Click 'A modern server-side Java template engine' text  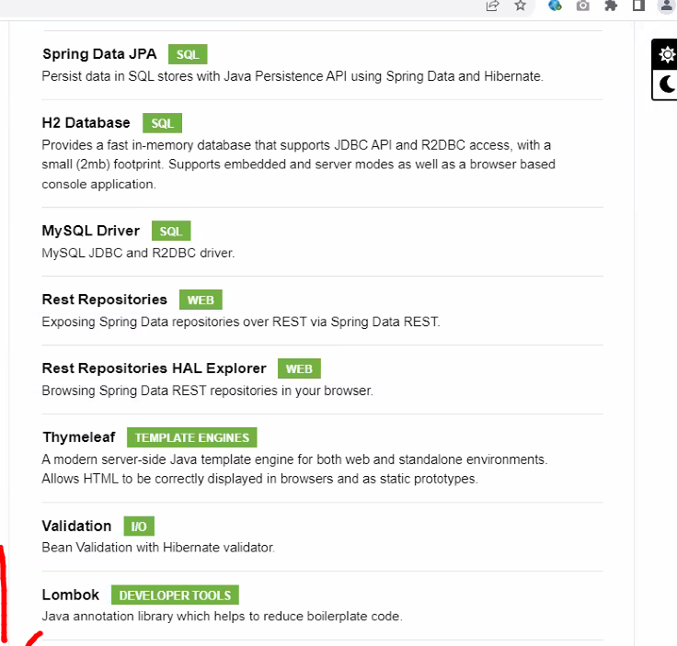tap(294, 470)
